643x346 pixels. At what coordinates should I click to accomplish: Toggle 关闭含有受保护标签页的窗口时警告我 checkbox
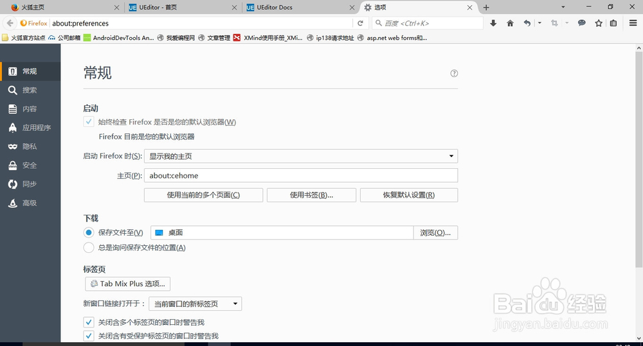(x=89, y=336)
